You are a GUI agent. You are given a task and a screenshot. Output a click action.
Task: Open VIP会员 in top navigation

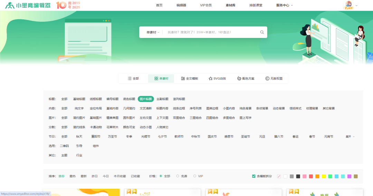point(206,5)
